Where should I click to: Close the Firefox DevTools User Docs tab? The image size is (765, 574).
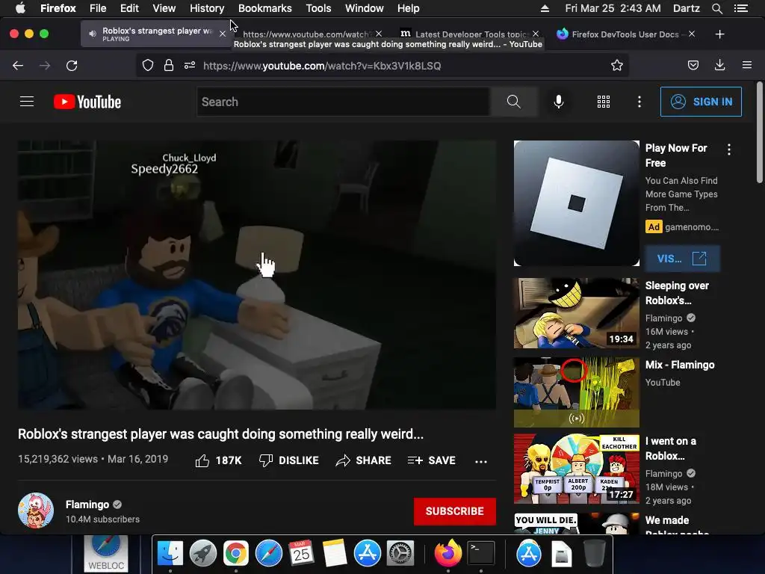[x=692, y=34]
